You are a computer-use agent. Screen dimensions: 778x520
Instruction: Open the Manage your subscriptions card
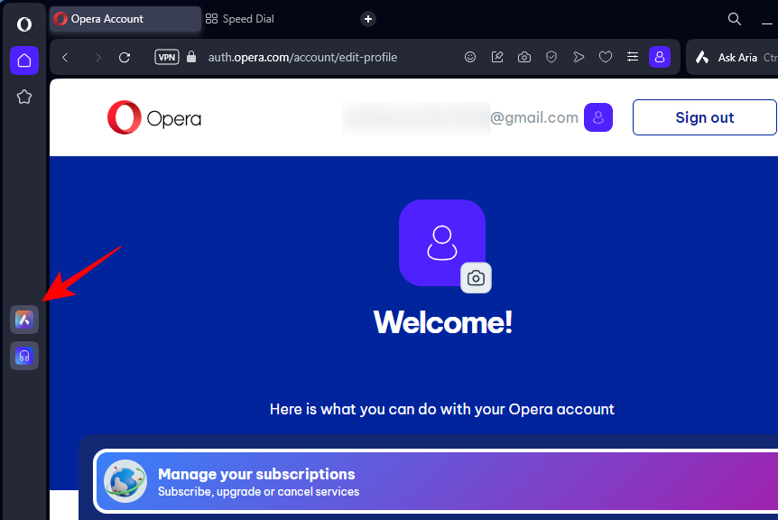pyautogui.click(x=436, y=481)
